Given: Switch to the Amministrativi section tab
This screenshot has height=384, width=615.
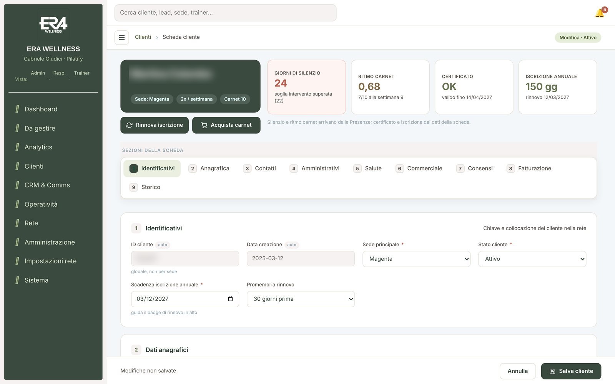Looking at the screenshot, I should (x=315, y=168).
